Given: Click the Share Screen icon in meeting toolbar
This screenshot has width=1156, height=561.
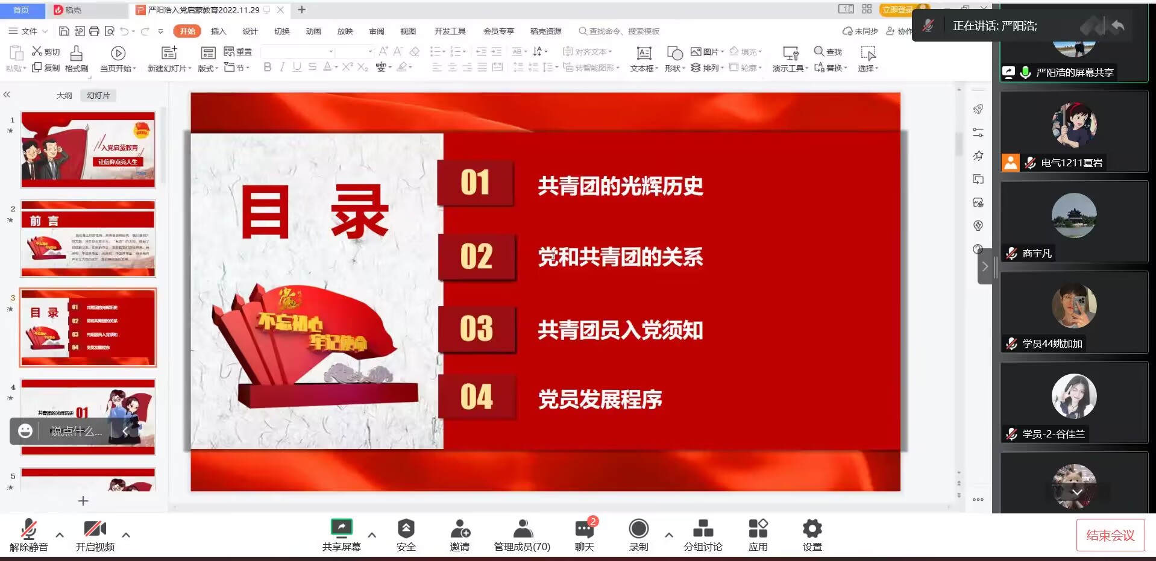Looking at the screenshot, I should click(341, 529).
